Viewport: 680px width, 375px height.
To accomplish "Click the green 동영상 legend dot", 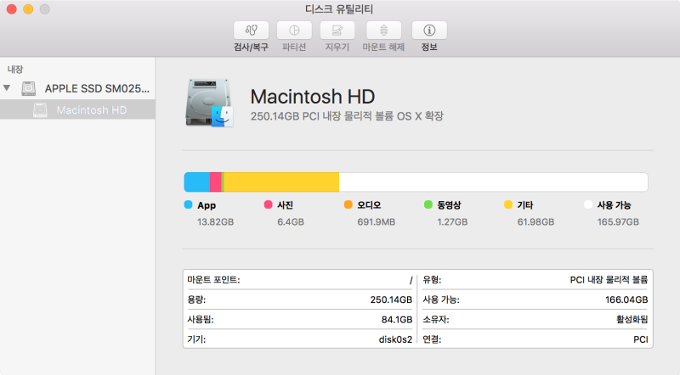I will tap(428, 205).
